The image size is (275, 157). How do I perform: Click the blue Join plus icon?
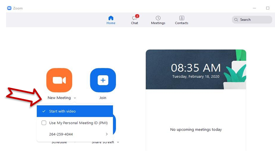click(x=103, y=80)
